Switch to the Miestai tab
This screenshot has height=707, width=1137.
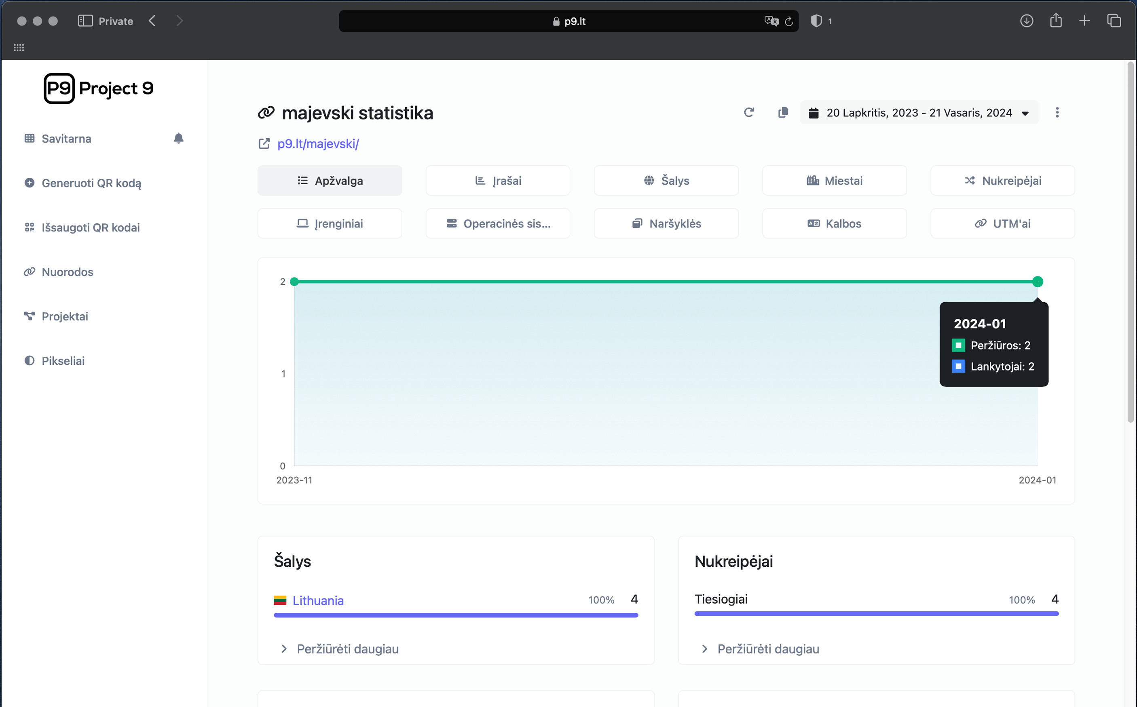(834, 181)
